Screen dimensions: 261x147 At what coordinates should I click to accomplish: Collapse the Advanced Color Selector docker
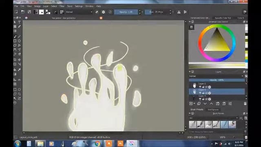coord(190,22)
